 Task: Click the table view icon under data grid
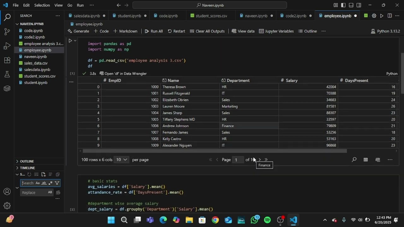[x=365, y=160]
